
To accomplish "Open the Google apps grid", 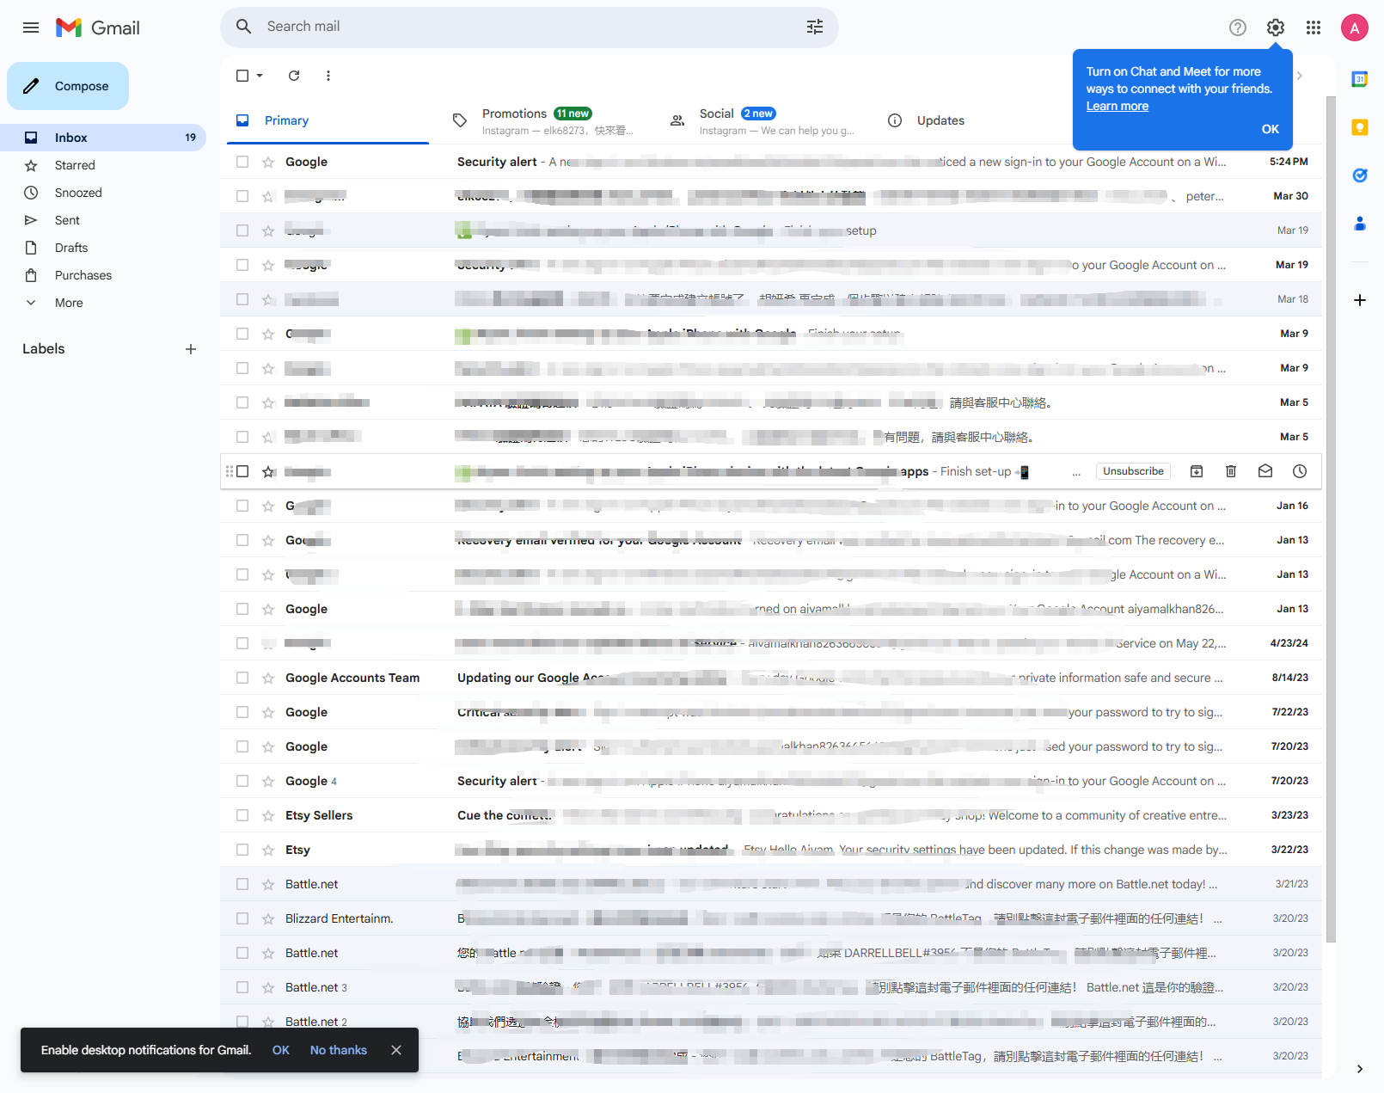I will 1314,28.
